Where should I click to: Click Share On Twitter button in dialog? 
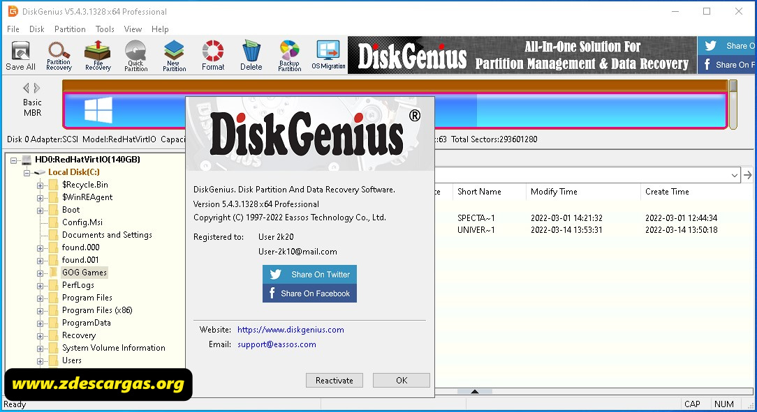[x=309, y=274]
